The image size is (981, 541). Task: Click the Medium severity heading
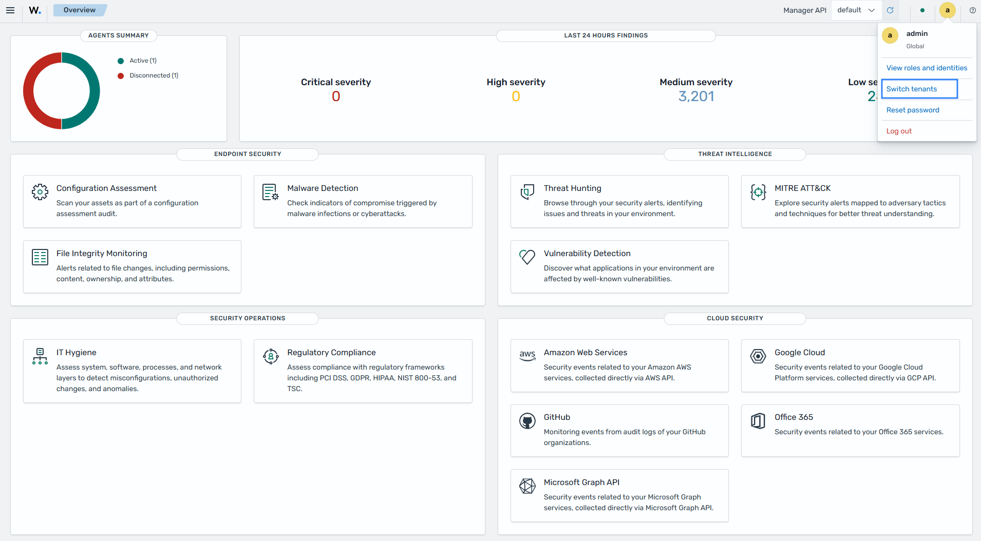[696, 82]
